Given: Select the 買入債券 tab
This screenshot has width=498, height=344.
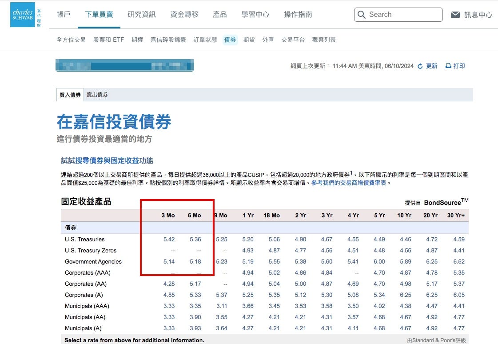Looking at the screenshot, I should point(70,95).
